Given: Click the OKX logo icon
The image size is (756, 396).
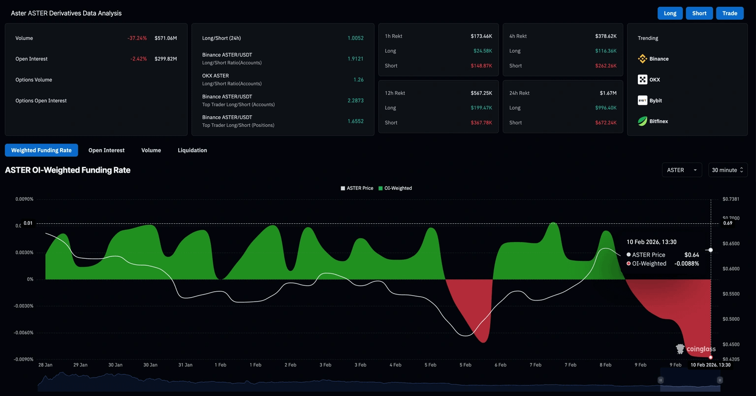Looking at the screenshot, I should click(642, 80).
